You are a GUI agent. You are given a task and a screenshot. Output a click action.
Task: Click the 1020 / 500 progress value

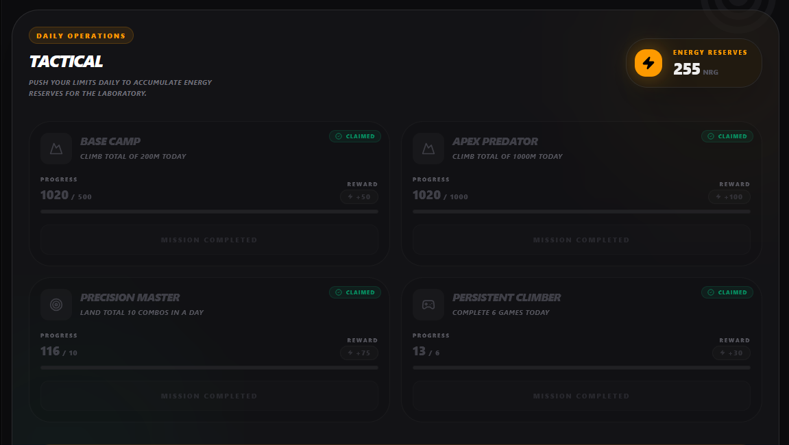66,195
